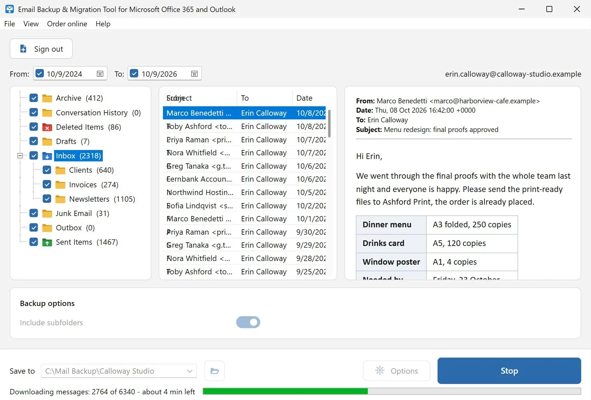The height and width of the screenshot is (400, 591).
Task: Open the File menu
Action: (10, 24)
